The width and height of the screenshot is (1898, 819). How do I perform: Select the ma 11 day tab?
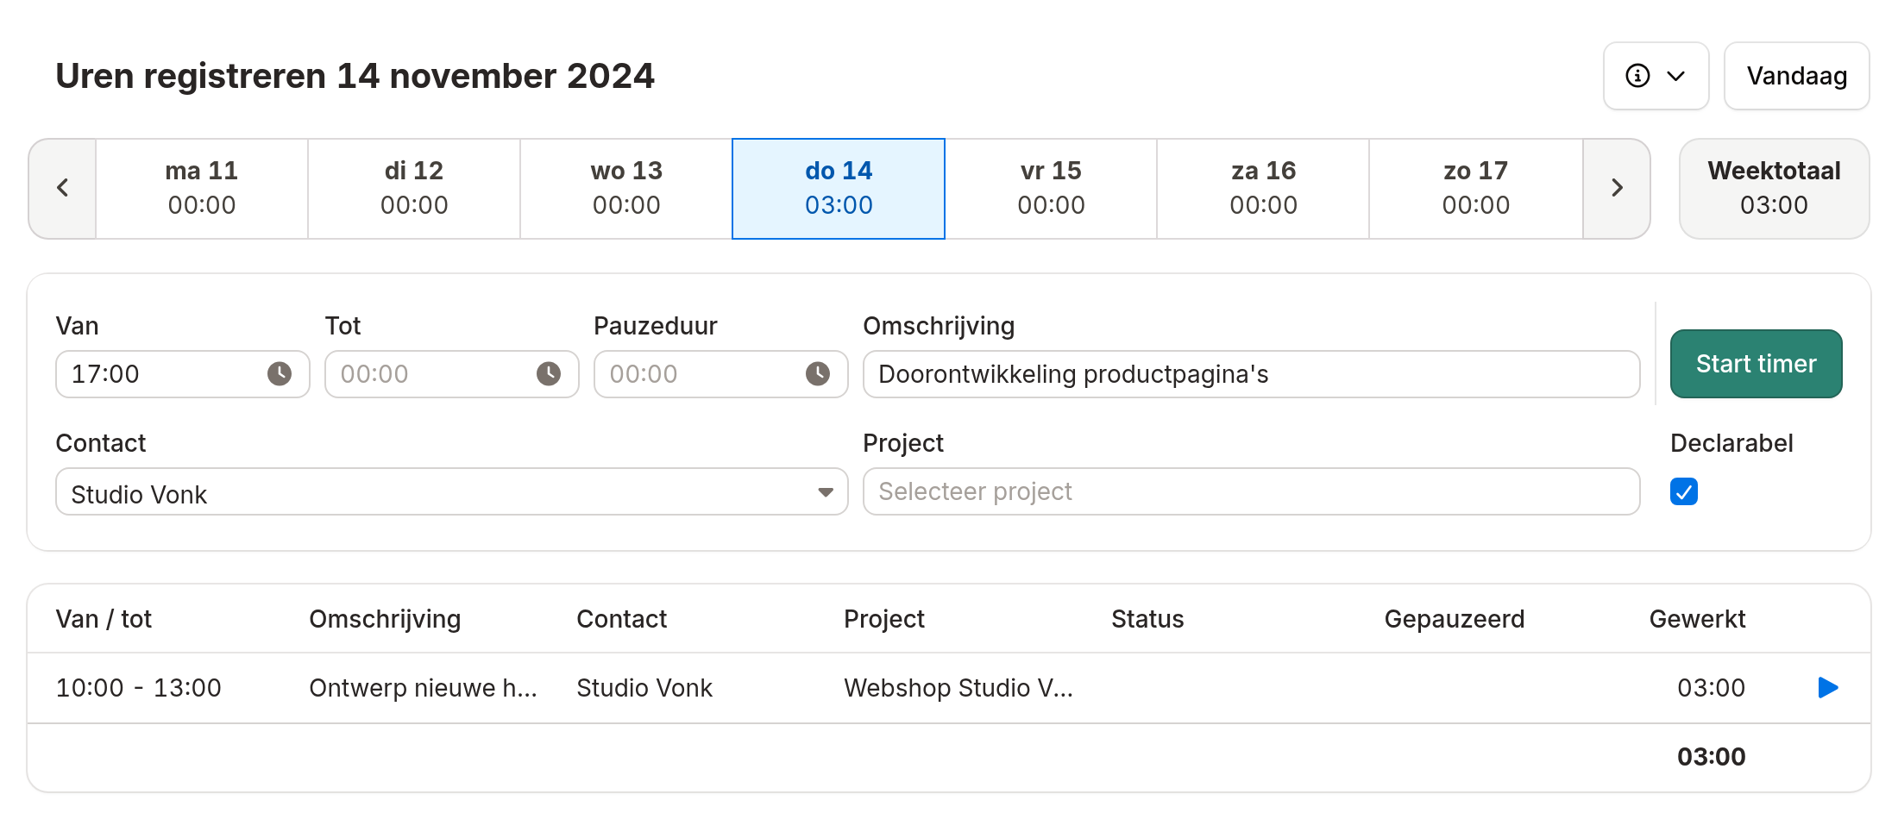click(x=201, y=188)
